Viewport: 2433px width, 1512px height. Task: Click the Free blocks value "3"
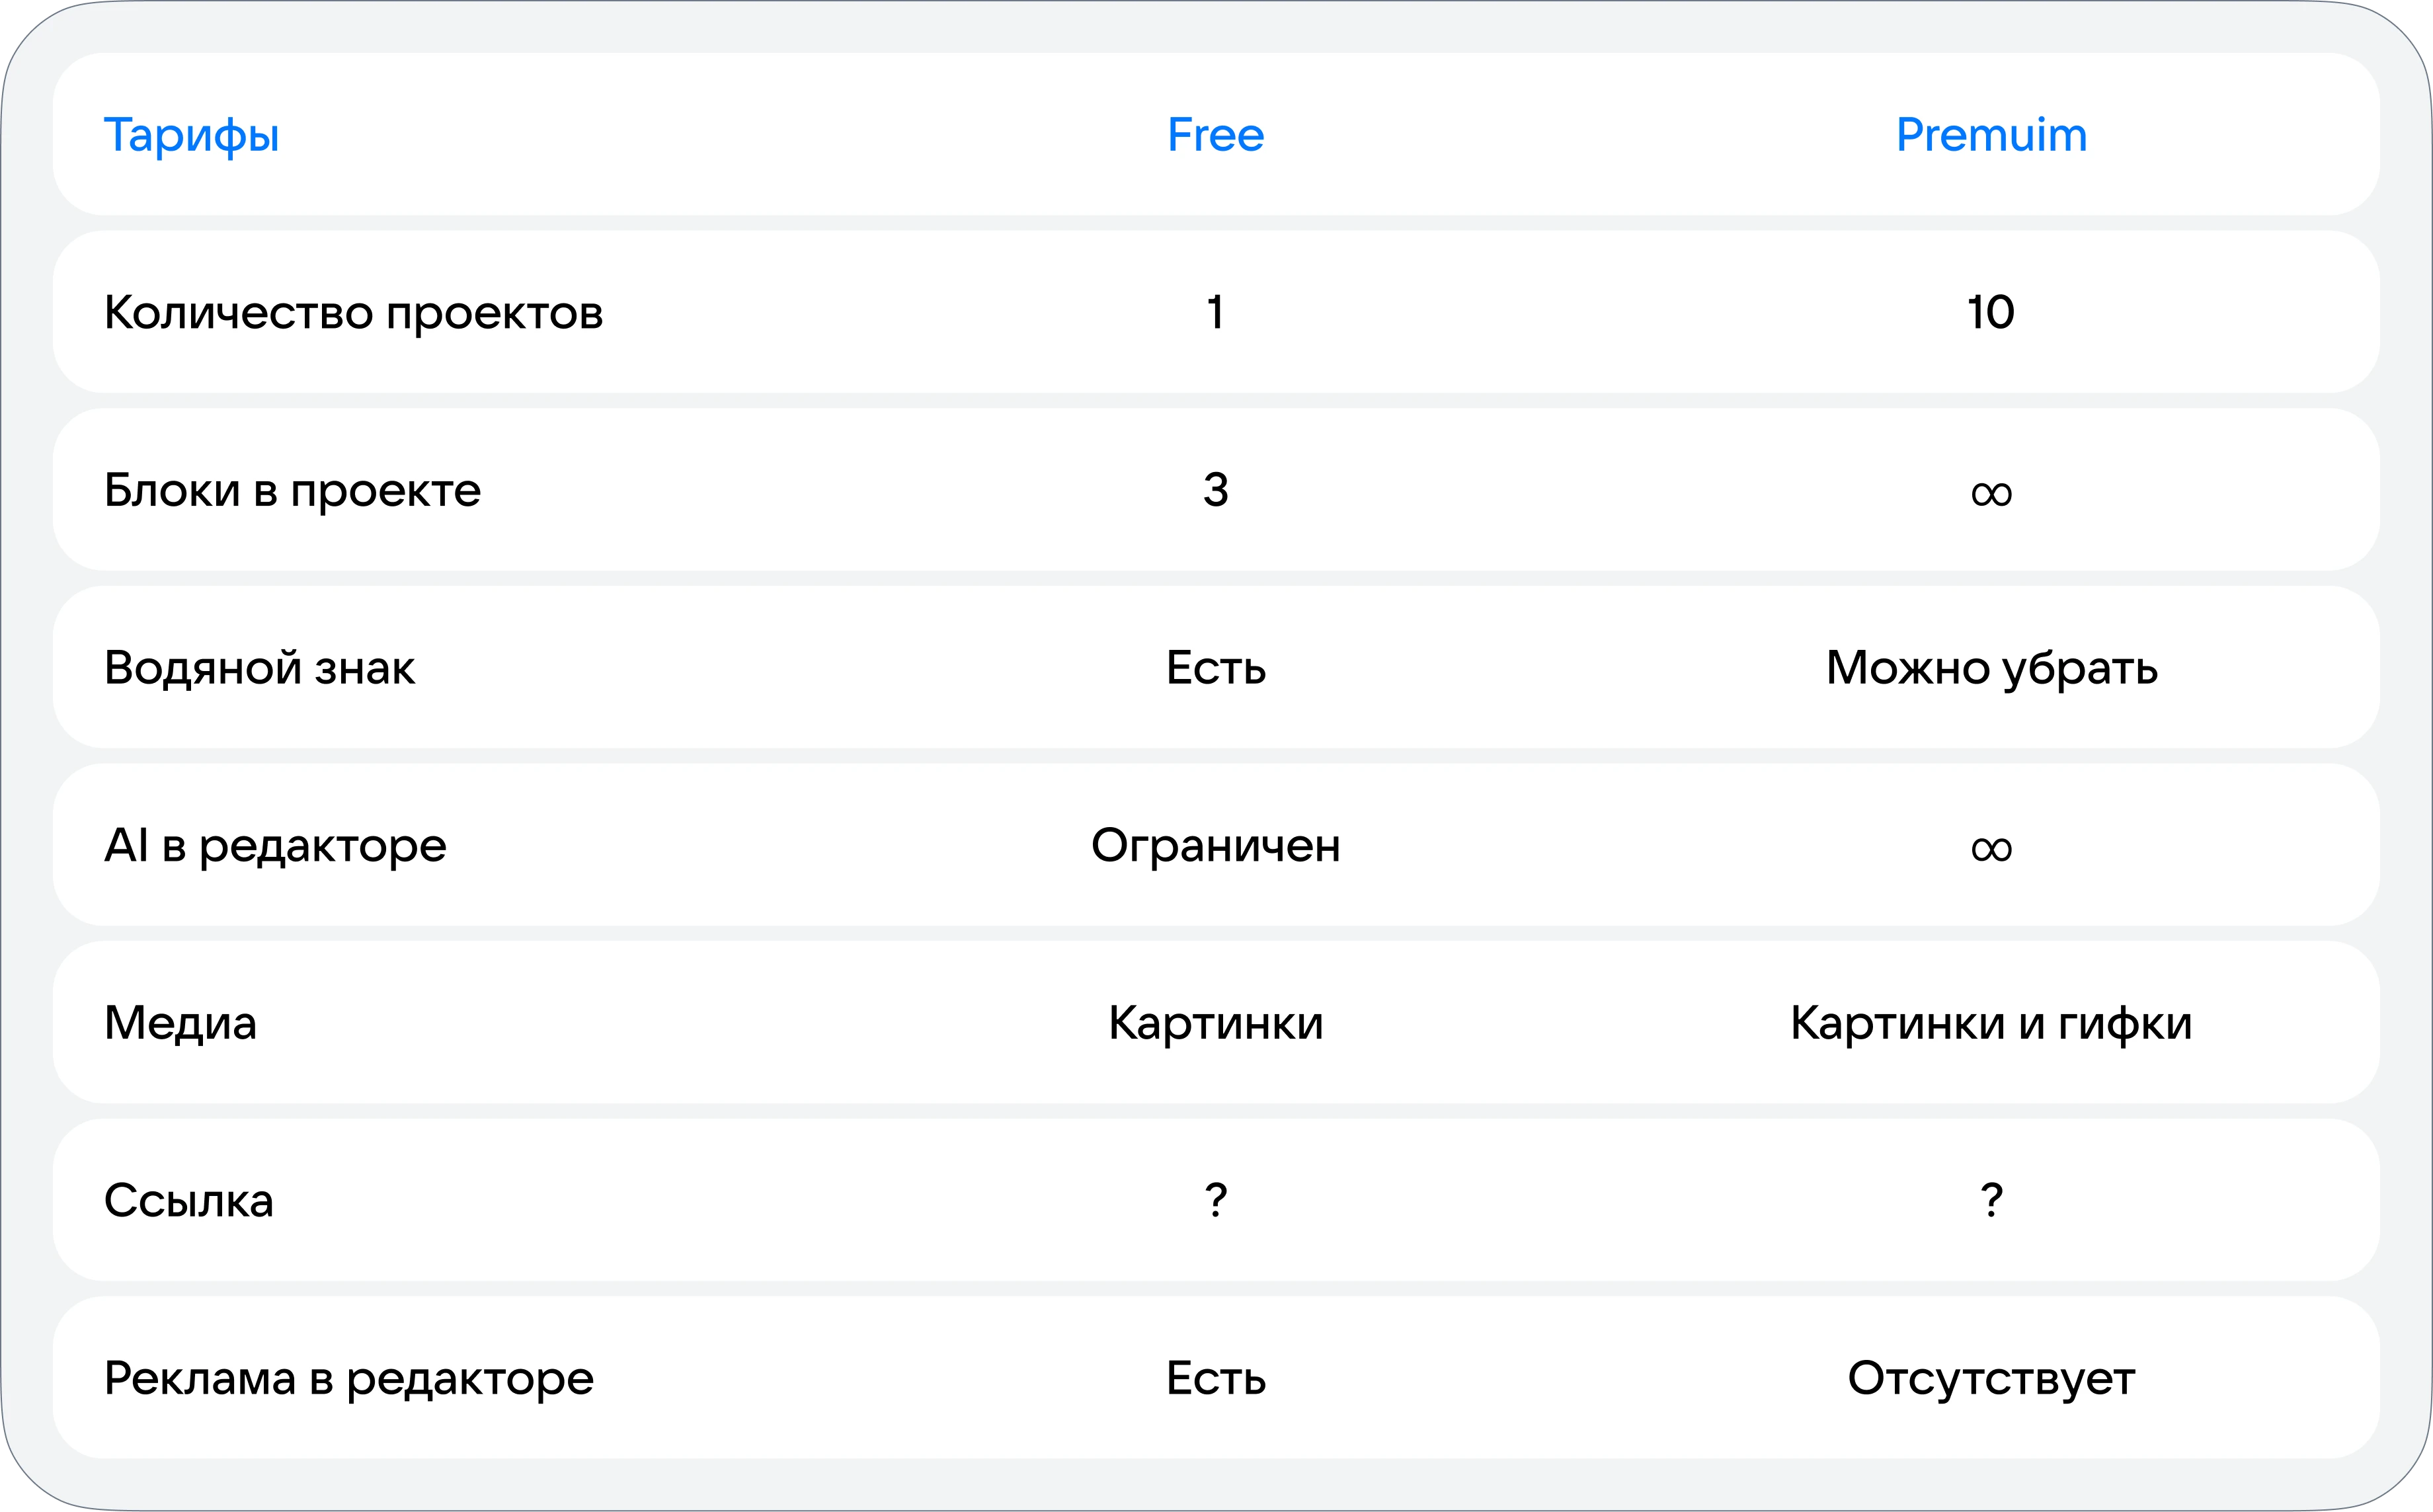point(1215,490)
